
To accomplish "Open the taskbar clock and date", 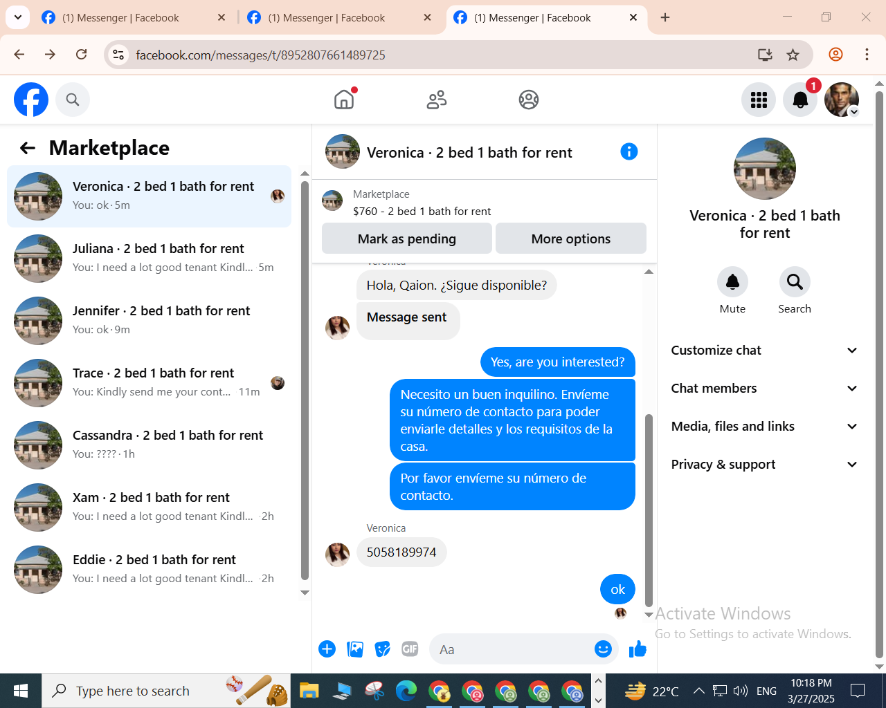I will 811,691.
